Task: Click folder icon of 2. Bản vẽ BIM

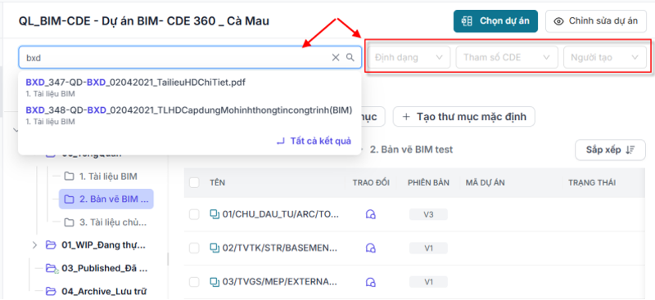Action: (69, 199)
